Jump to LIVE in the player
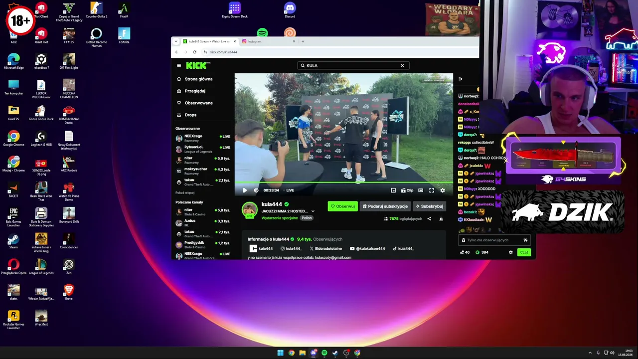The image size is (638, 359). pyautogui.click(x=290, y=190)
